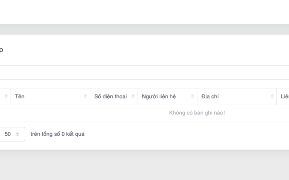289x180 pixels.
Task: Click the arrows on the page-size selector
Action: pyautogui.click(x=18, y=134)
